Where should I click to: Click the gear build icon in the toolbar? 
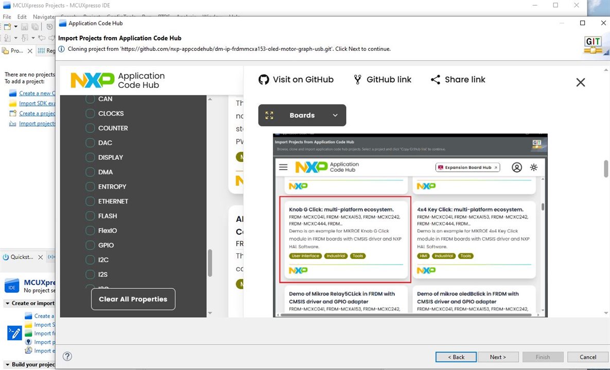pyautogui.click(x=49, y=27)
